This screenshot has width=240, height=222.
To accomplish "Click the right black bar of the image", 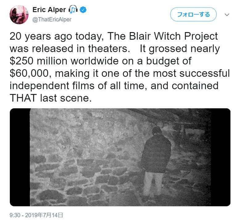I will coord(221,157).
